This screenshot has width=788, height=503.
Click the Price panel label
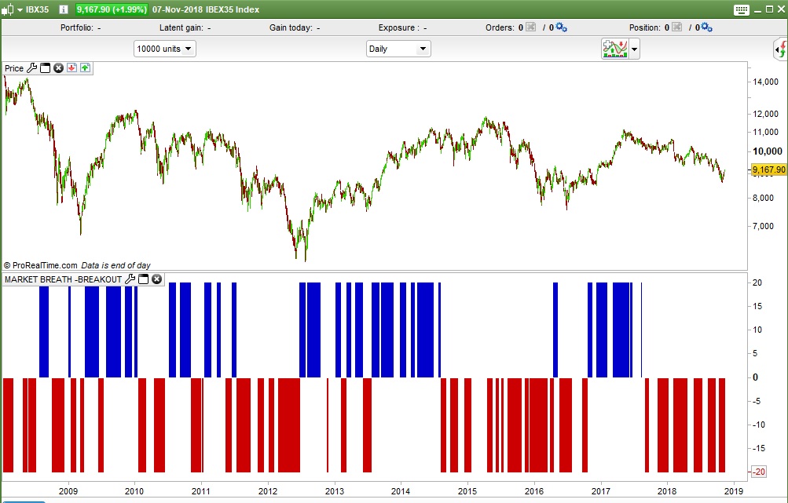(14, 68)
